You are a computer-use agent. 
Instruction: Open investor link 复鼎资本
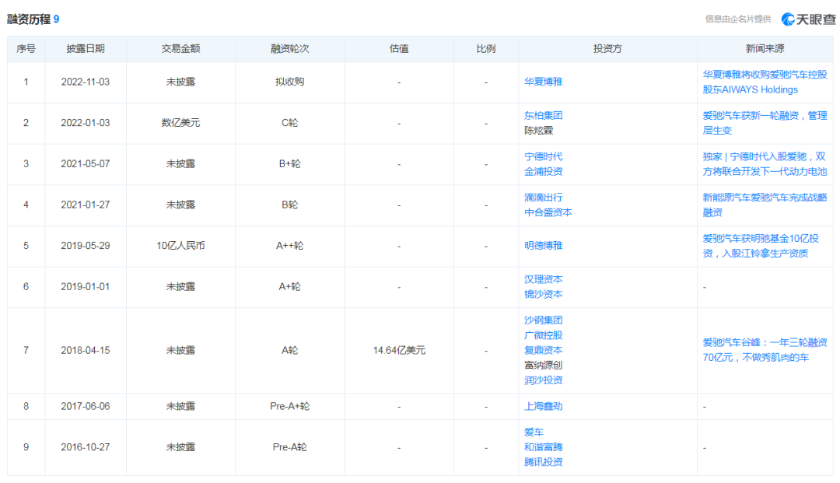click(x=543, y=350)
